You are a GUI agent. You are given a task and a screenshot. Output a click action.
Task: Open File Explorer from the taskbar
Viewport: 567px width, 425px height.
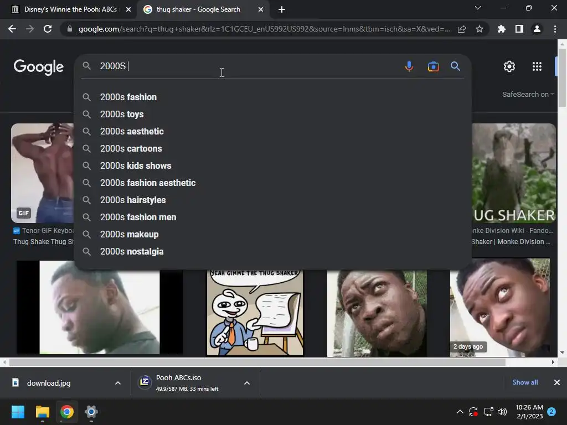point(42,412)
